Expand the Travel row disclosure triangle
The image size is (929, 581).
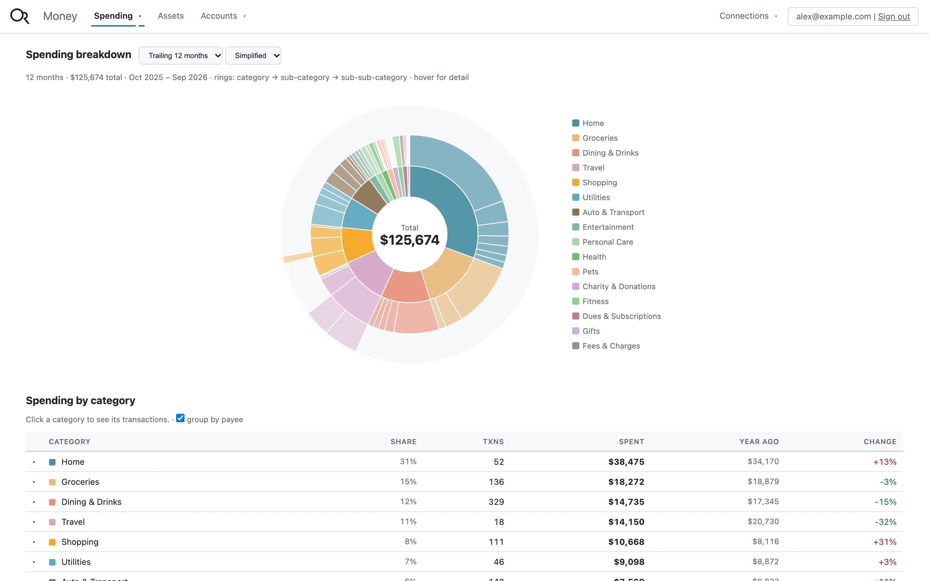tap(34, 522)
